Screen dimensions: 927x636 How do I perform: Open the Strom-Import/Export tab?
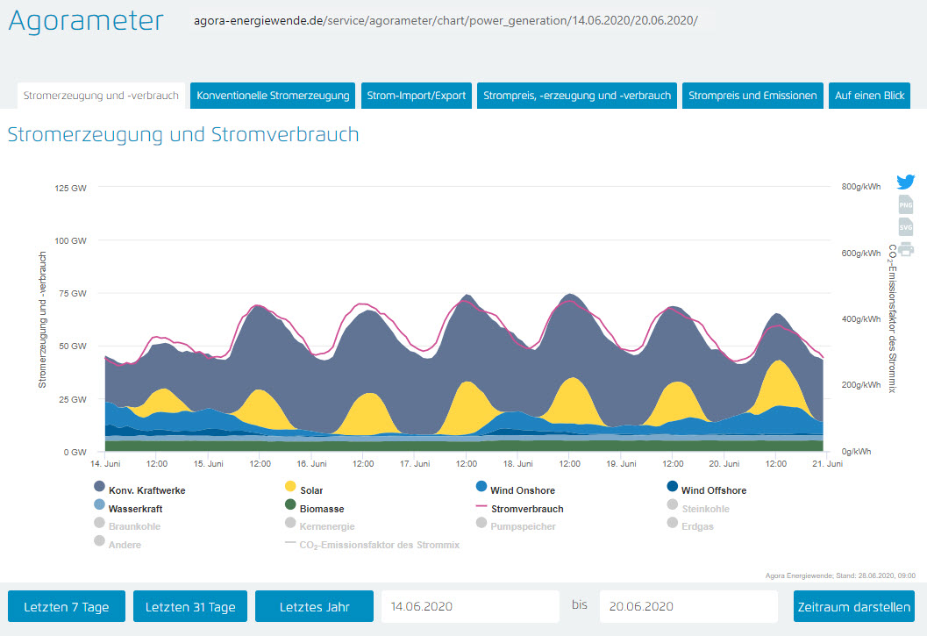(416, 96)
